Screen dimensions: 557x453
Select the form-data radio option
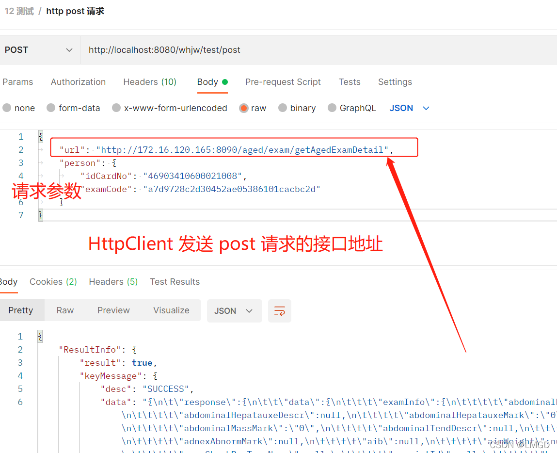pyautogui.click(x=51, y=108)
